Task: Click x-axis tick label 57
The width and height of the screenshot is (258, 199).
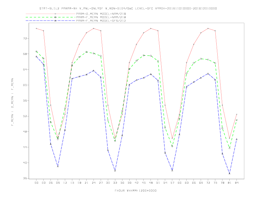Action: pos(172,183)
